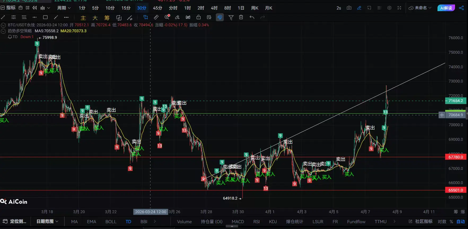The image size is (468, 229).
Task: Expand the candlestick chart type dropdown
Action: click(x=45, y=8)
